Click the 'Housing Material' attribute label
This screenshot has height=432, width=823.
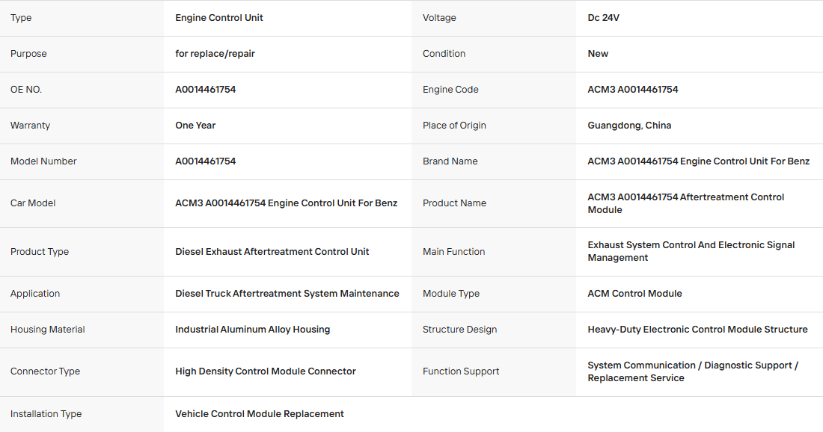coord(48,330)
